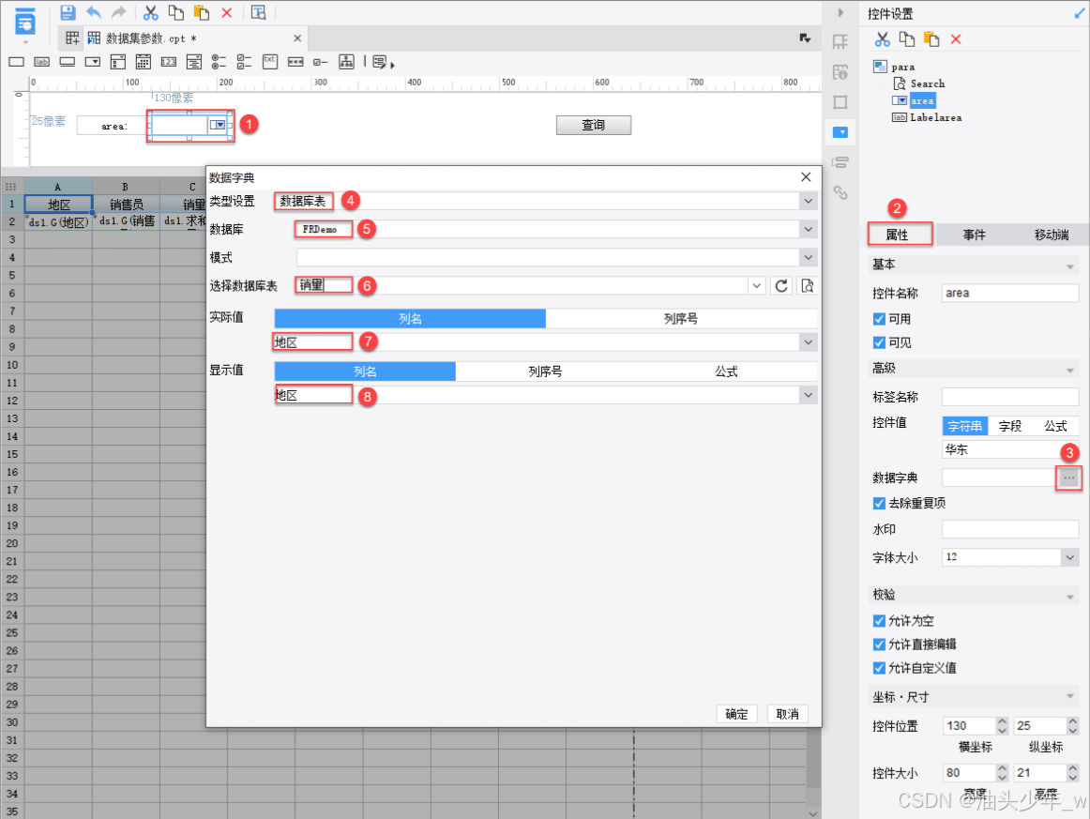Uncheck the 可见 checkbox

click(x=879, y=342)
